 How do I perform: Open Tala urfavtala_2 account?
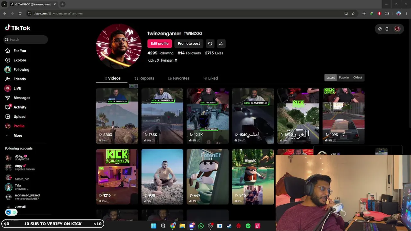click(x=21, y=187)
